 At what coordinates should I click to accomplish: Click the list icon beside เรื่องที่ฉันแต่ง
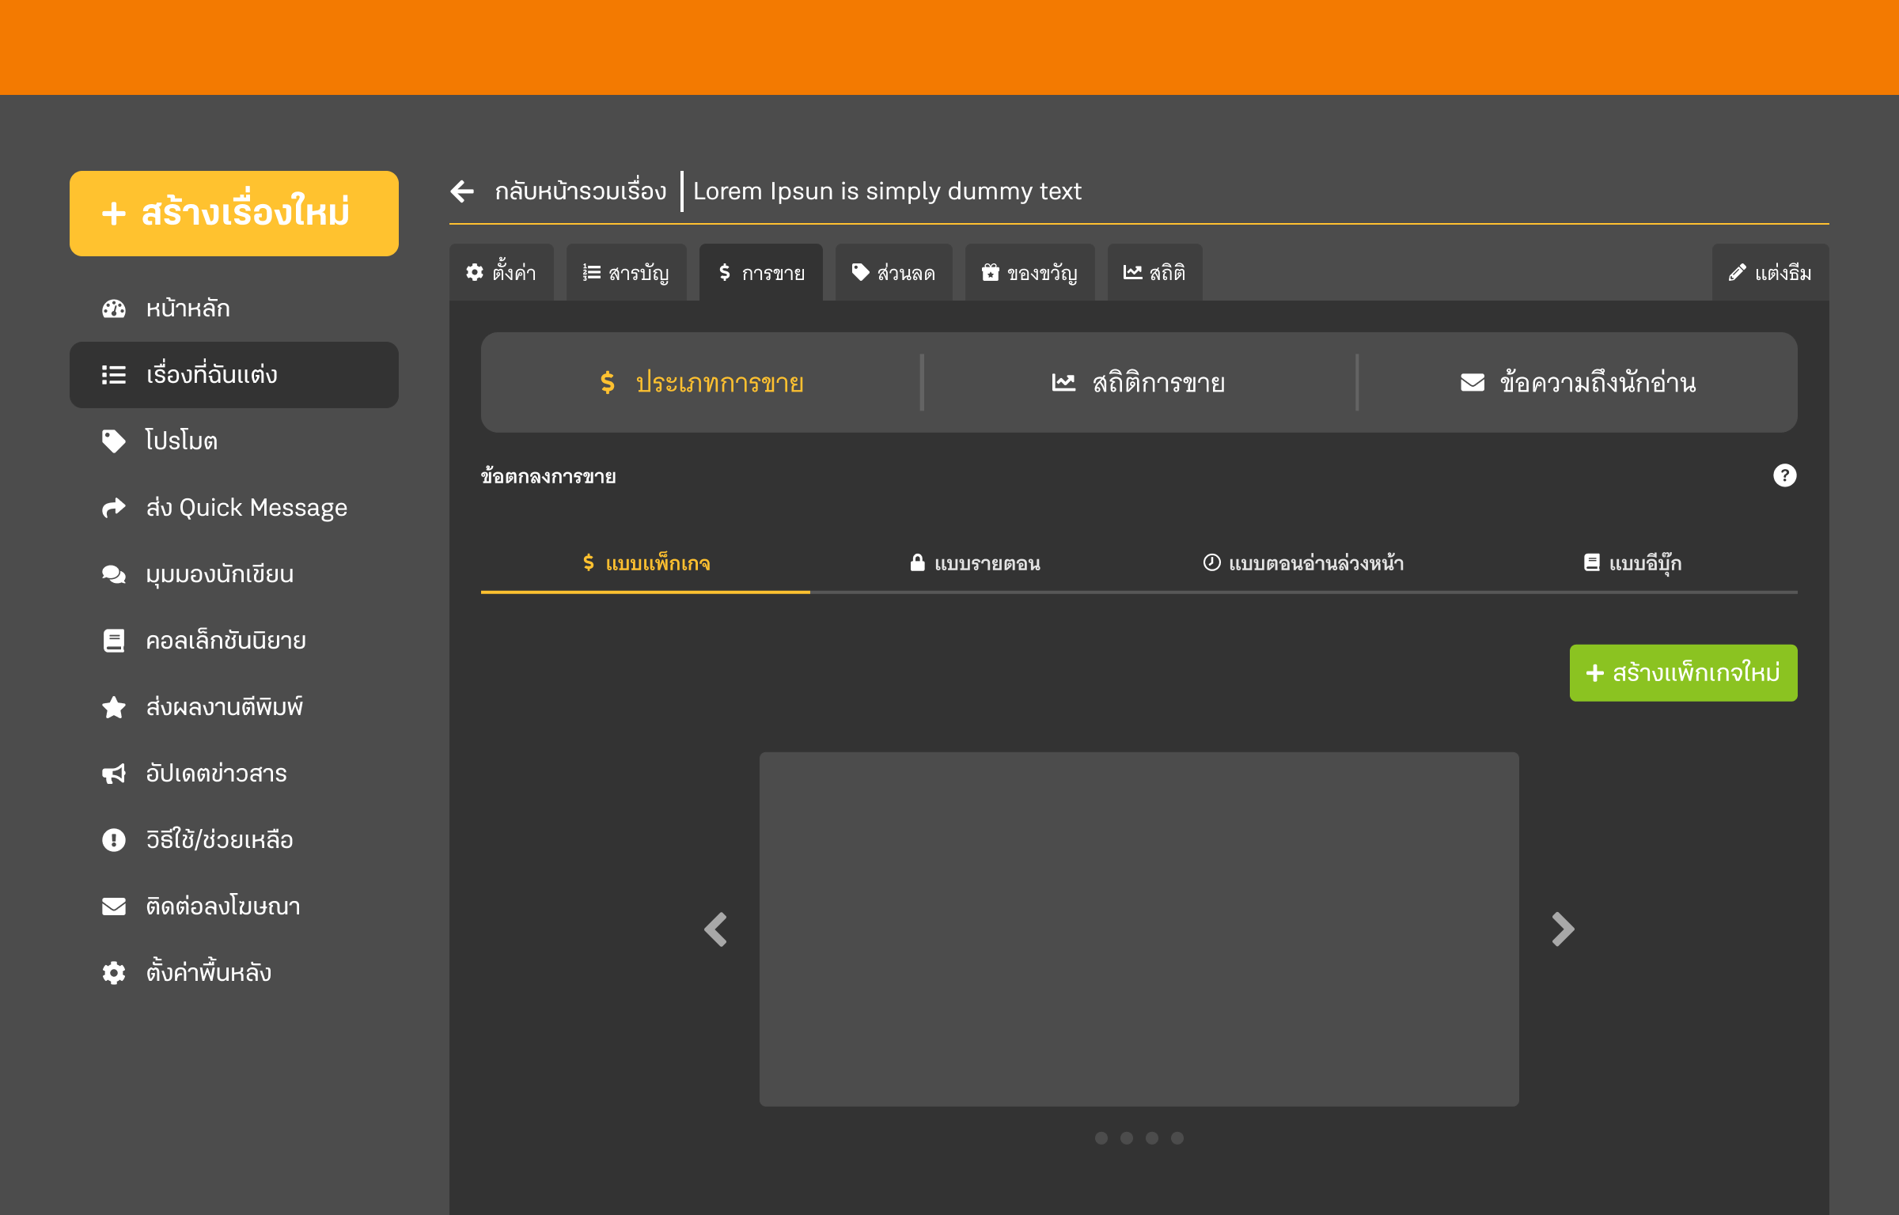[x=114, y=375]
